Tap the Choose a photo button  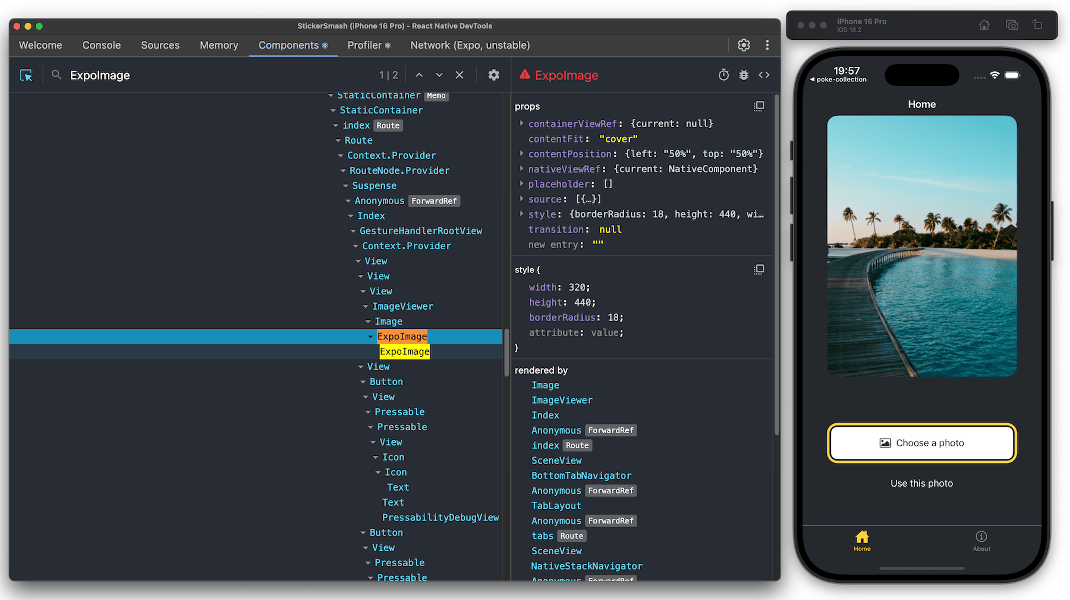pos(921,443)
